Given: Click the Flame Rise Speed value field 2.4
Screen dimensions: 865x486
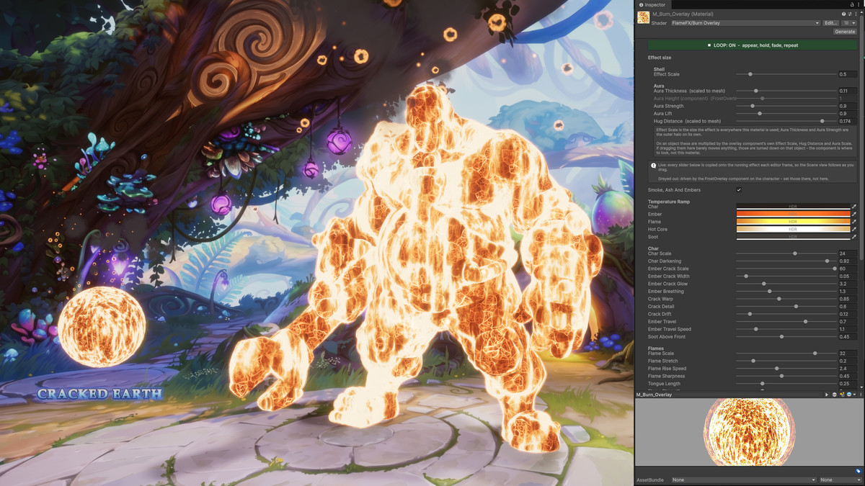Looking at the screenshot, I should pyautogui.click(x=848, y=369).
